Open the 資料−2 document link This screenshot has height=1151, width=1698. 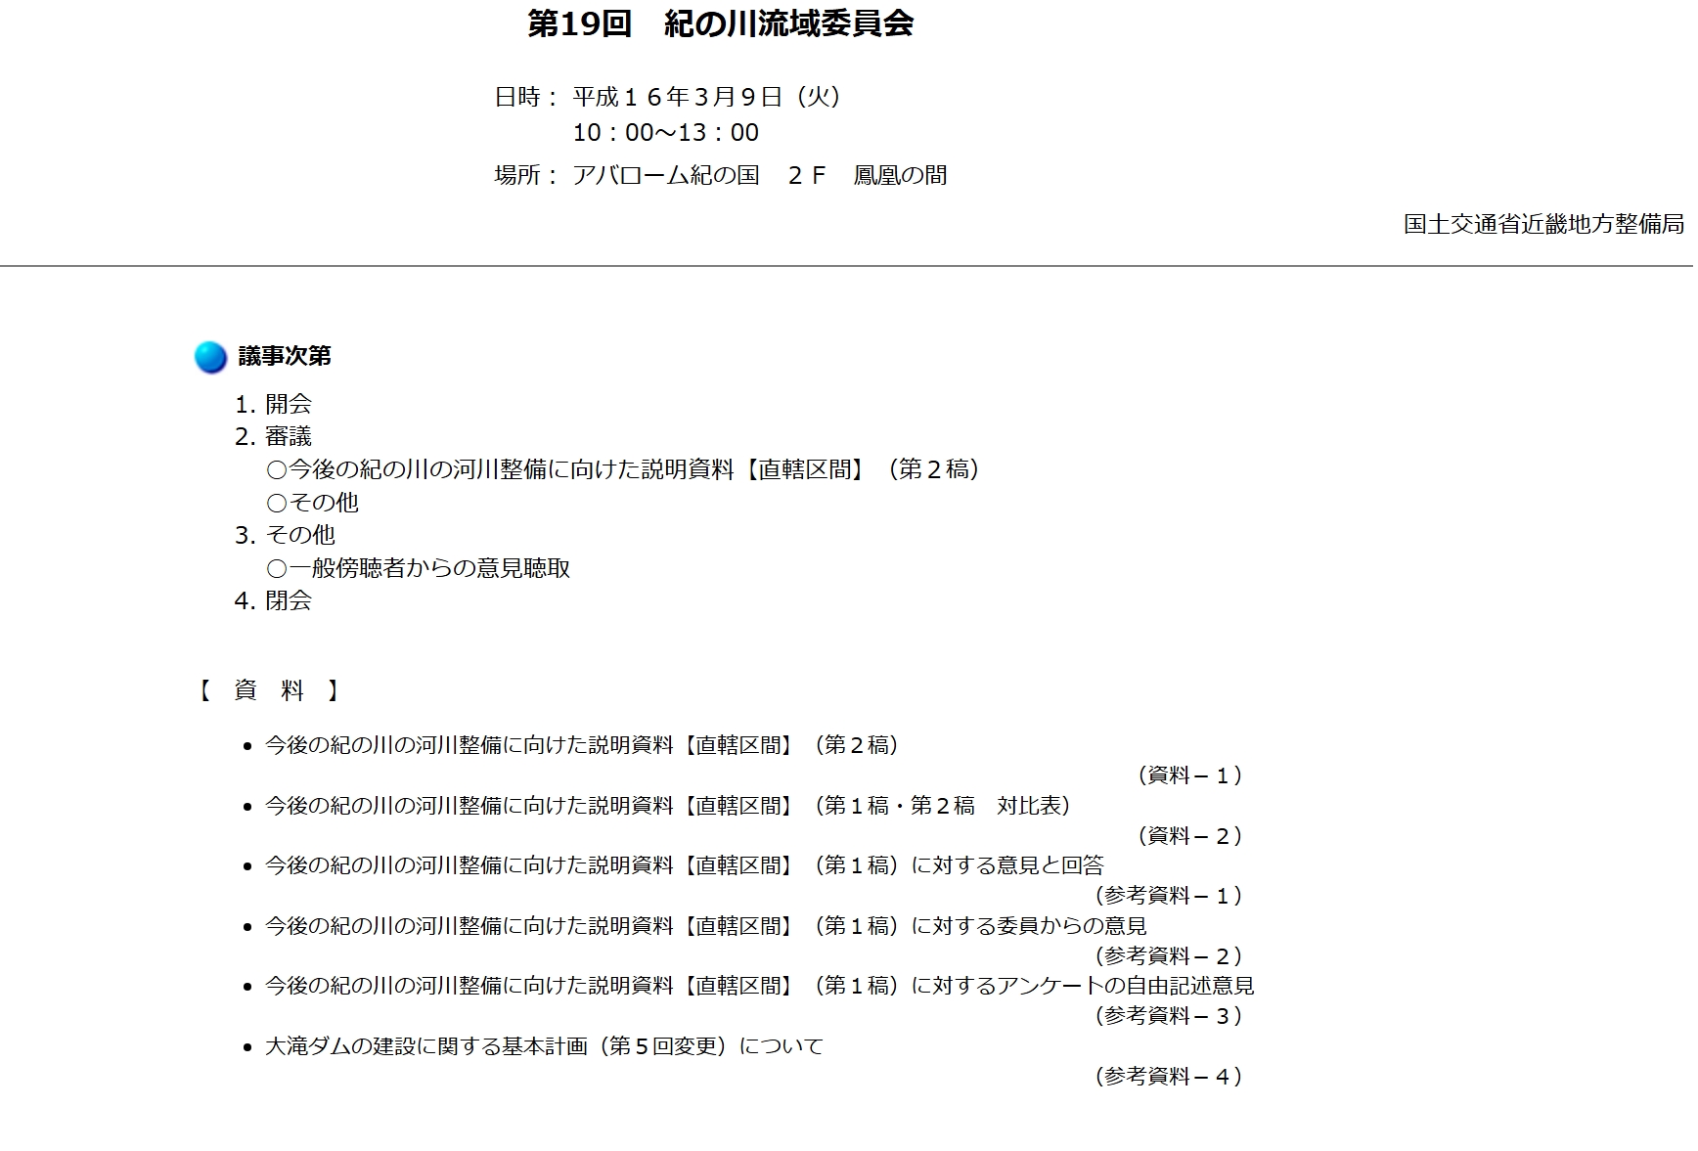[x=1189, y=836]
